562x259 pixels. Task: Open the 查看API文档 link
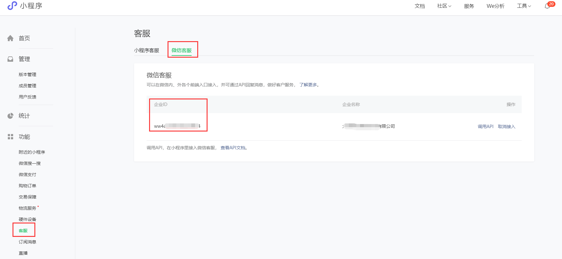(x=233, y=148)
